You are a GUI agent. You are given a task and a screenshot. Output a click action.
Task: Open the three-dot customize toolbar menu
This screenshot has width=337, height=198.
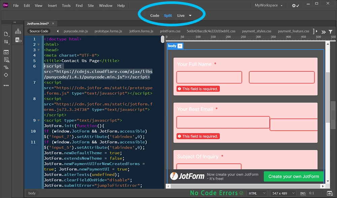[x=6, y=85]
